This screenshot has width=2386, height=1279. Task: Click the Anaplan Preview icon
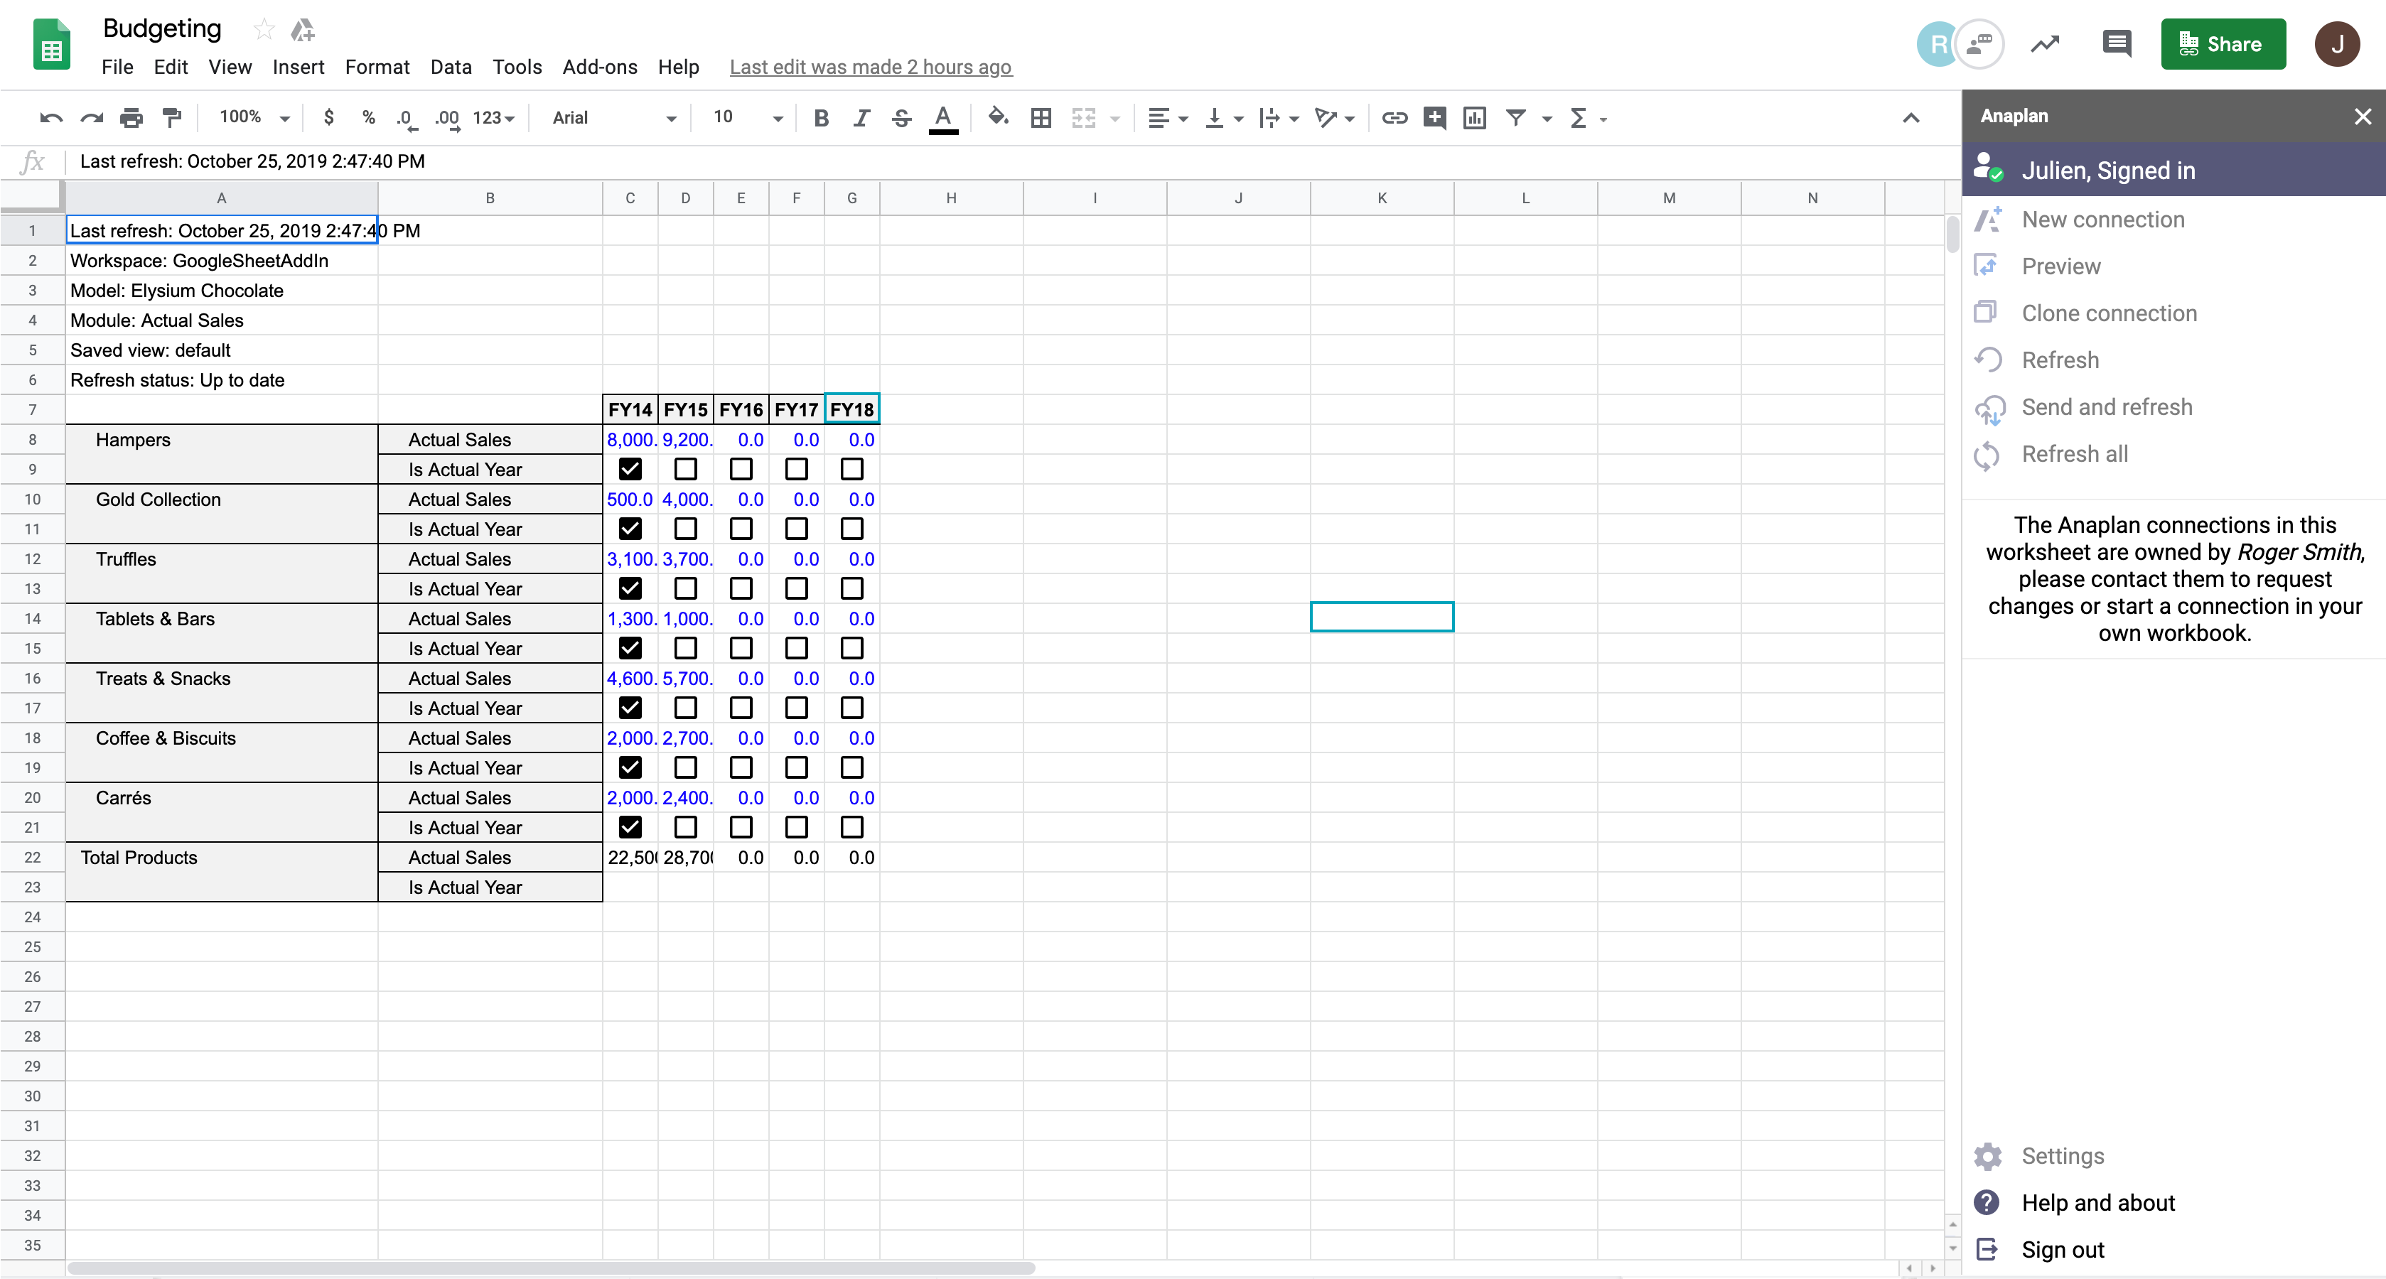(x=1988, y=265)
